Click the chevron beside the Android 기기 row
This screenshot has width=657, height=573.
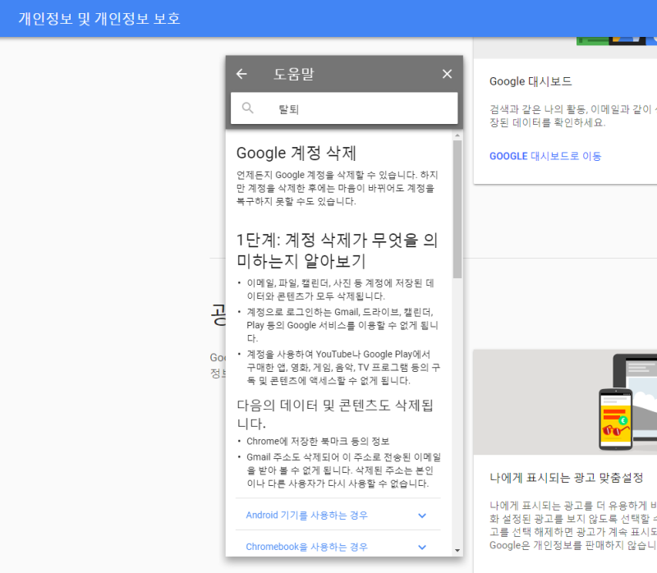pyautogui.click(x=422, y=516)
